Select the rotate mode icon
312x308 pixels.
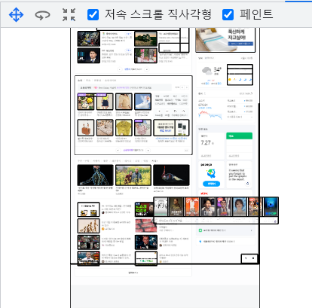[42, 15]
